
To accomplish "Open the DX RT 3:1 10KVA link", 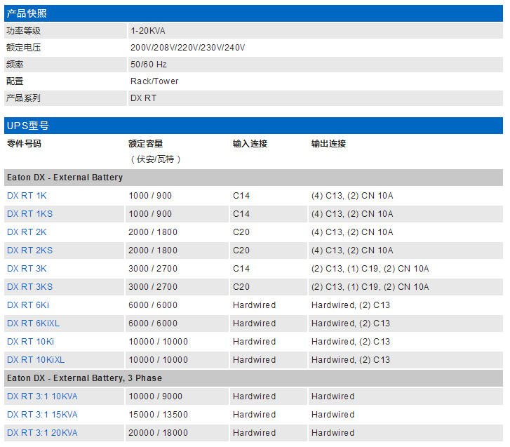I will pyautogui.click(x=42, y=396).
